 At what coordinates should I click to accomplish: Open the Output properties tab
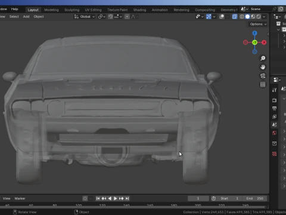(x=275, y=109)
